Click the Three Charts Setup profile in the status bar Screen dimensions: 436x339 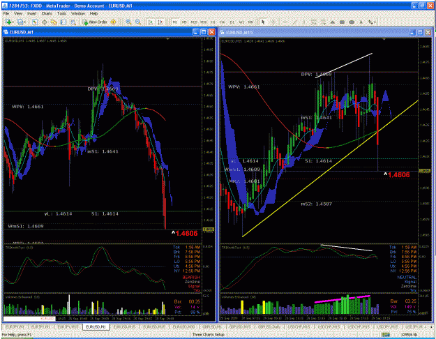209,335
